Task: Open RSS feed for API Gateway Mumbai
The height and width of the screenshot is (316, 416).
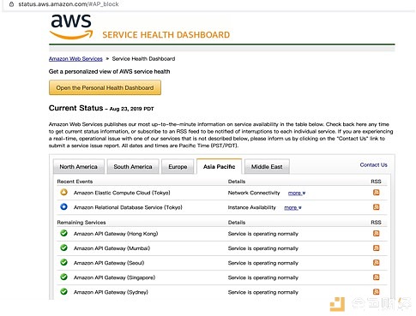Action: tap(377, 248)
